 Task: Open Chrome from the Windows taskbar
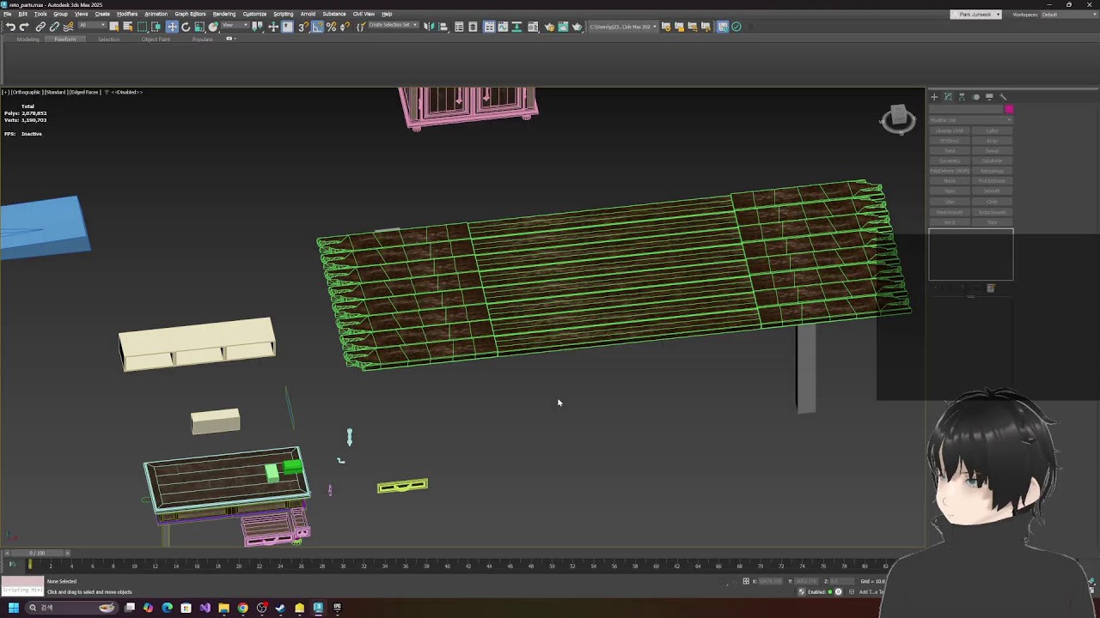pos(242,608)
